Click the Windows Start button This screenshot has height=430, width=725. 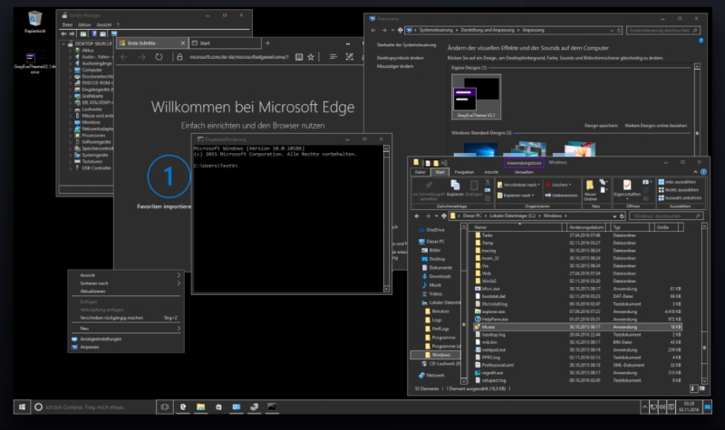tap(22, 406)
